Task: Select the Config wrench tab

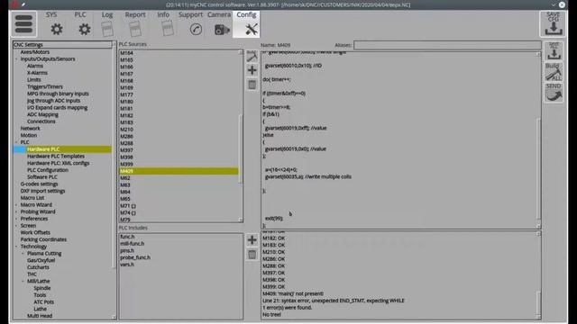Action: point(246,24)
